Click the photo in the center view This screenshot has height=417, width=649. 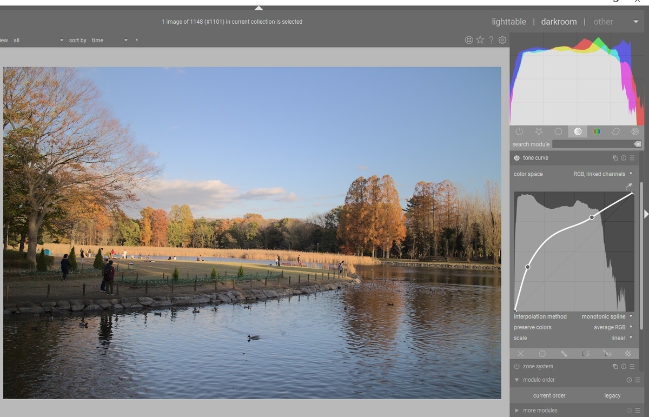pyautogui.click(x=252, y=233)
